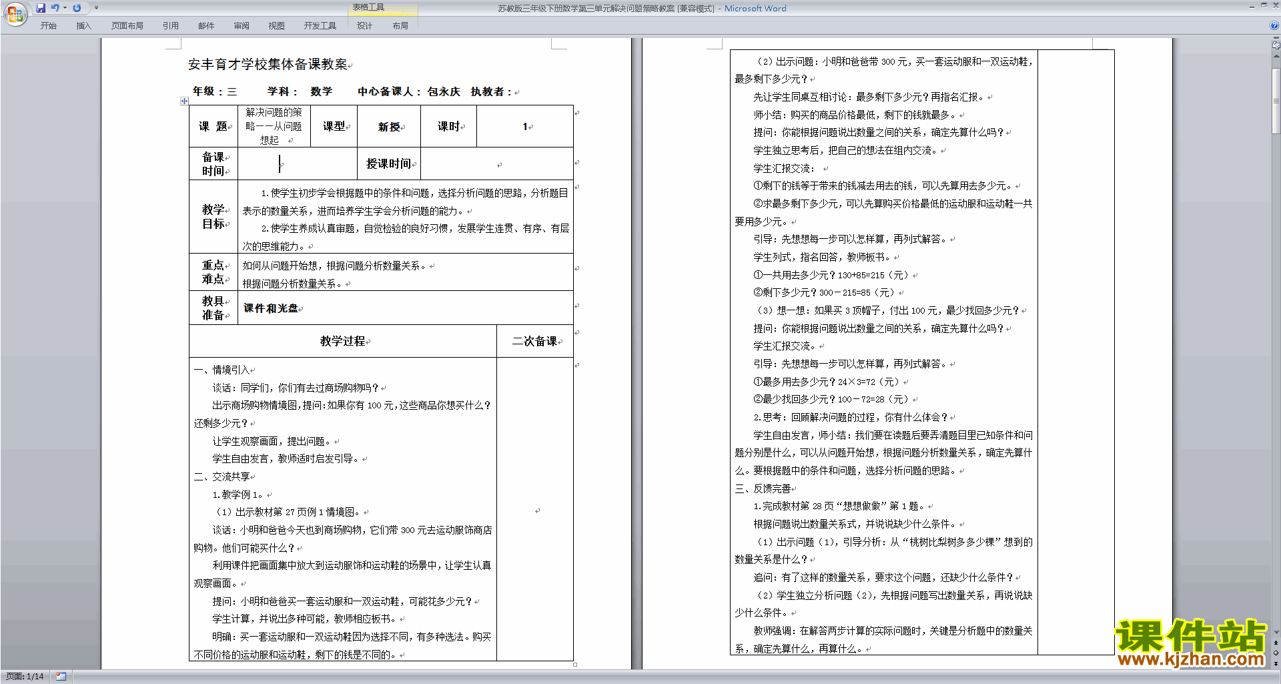Open the undo history dropdown arrow

pos(65,8)
